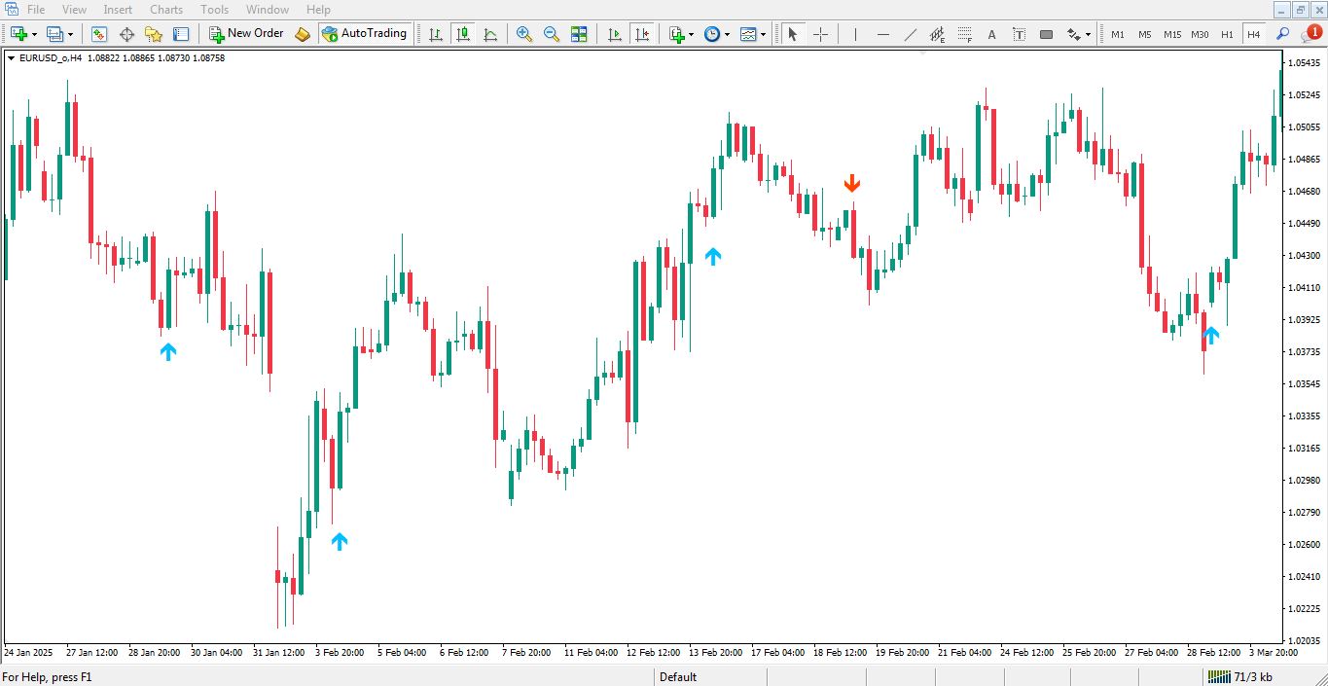Screen dimensions: 1328x686
Task: Expand the Templates dropdown
Action: (763, 34)
